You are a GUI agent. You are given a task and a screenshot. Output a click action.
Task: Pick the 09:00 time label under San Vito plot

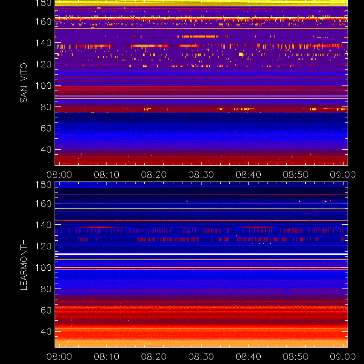343,175
